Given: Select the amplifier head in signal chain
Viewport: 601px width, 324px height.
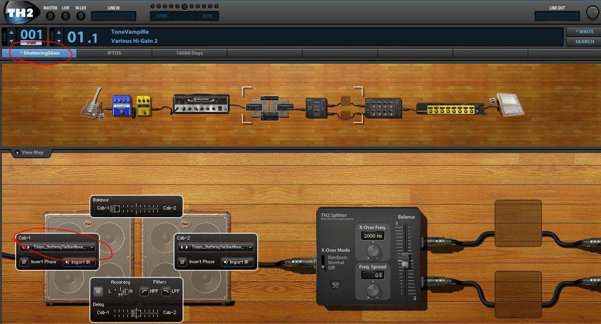Looking at the screenshot, I should click(x=201, y=104).
